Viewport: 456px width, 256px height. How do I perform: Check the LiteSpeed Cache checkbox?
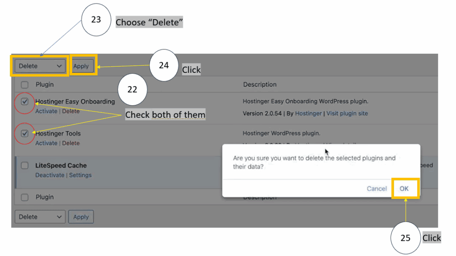click(25, 165)
